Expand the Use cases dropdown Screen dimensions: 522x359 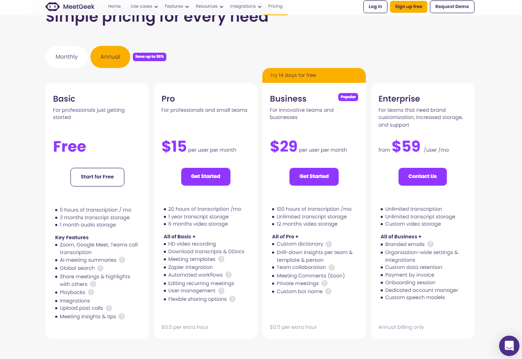(144, 6)
